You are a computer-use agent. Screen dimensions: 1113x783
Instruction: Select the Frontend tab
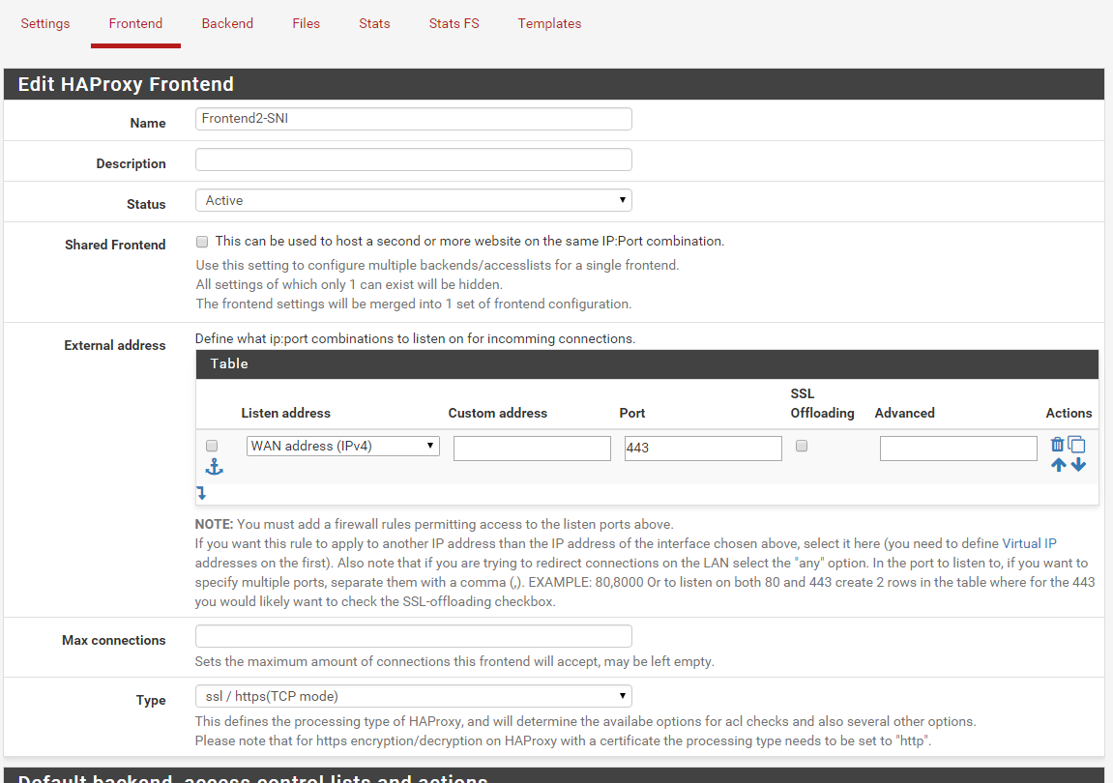pos(135,23)
